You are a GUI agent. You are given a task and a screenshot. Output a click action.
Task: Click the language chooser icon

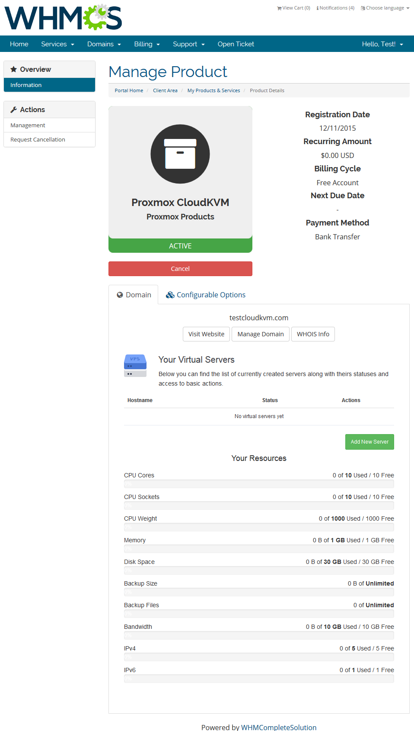[x=363, y=8]
